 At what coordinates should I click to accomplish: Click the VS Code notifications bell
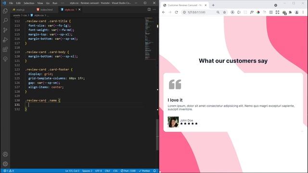(x=154, y=171)
